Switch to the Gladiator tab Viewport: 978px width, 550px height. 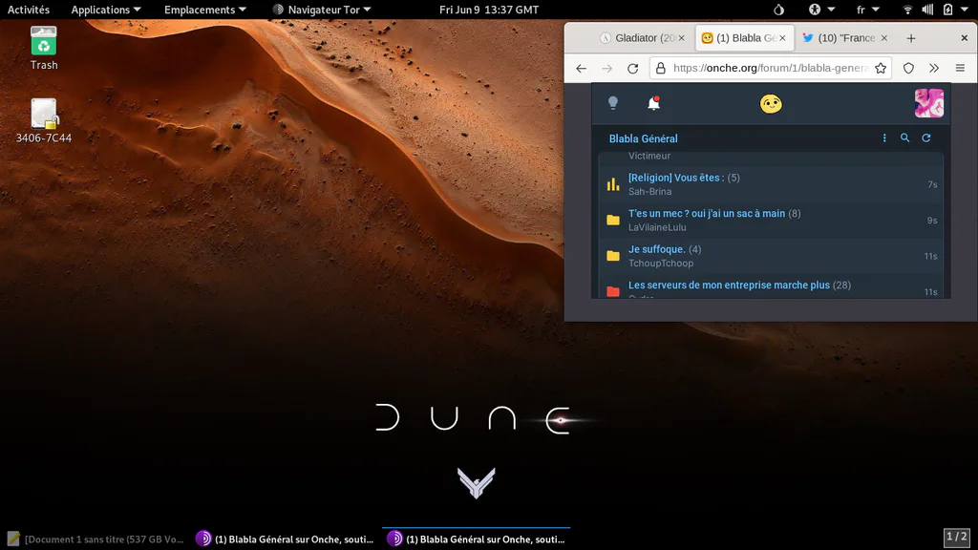click(x=643, y=38)
